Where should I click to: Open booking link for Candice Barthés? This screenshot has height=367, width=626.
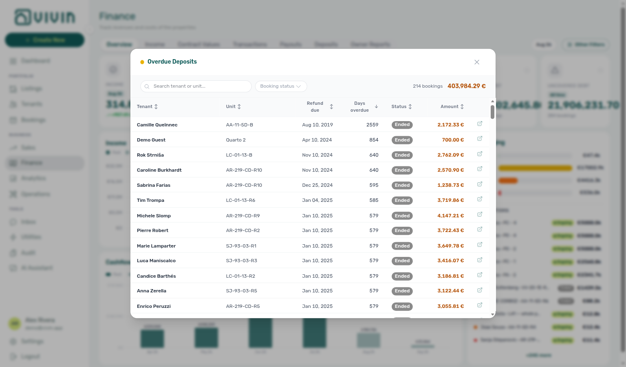tap(480, 275)
